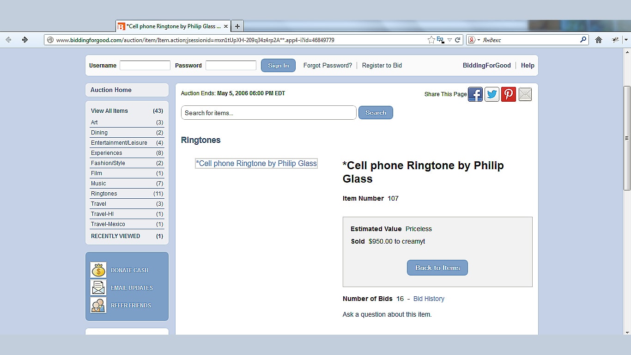Click the magnifier in Yandex search box
This screenshot has height=355, width=631.
583,40
